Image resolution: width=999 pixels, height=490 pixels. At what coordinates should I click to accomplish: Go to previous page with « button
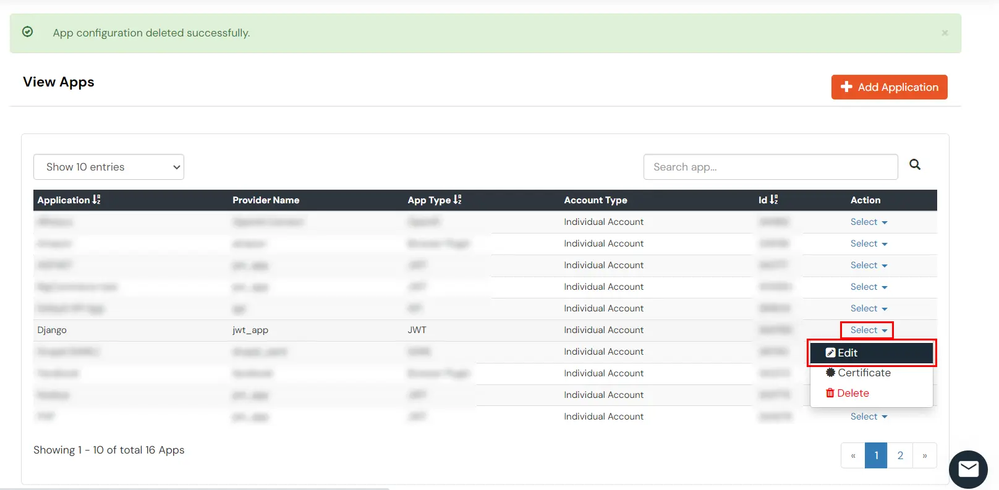pos(853,455)
